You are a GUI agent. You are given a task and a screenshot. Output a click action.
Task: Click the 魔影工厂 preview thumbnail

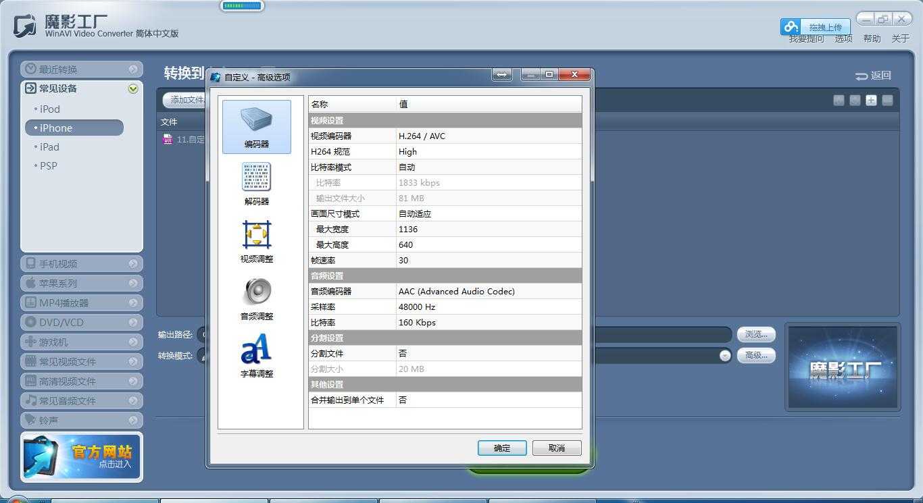click(x=843, y=367)
